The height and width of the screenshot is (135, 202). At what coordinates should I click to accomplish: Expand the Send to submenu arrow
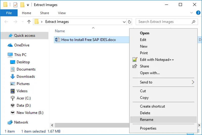[x=193, y=82]
